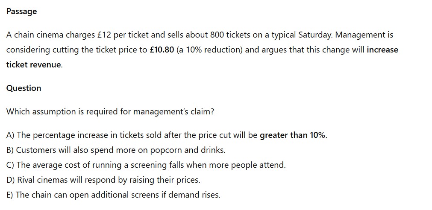Pick answer C about average screening cost
The width and height of the screenshot is (432, 210).
(x=146, y=165)
